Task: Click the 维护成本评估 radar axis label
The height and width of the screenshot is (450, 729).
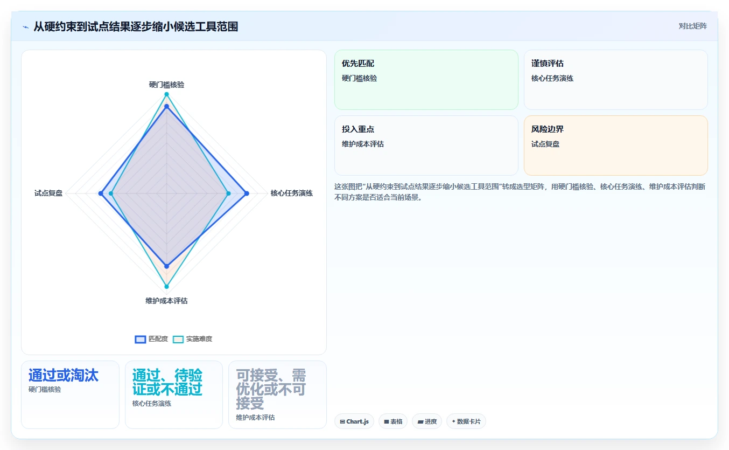Action: click(166, 301)
